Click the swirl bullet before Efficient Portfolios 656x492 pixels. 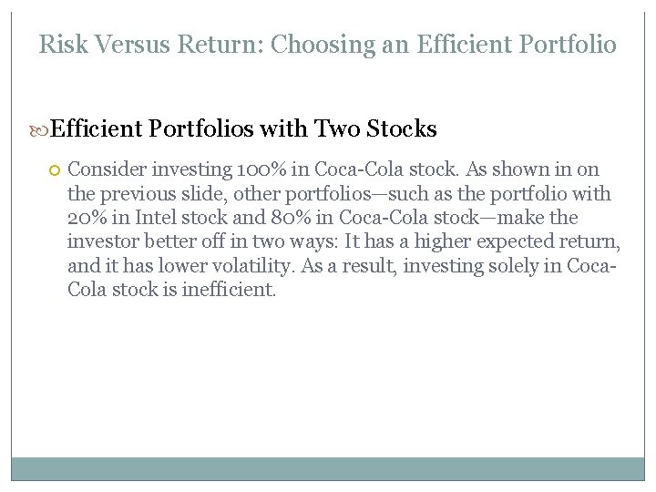(x=42, y=130)
